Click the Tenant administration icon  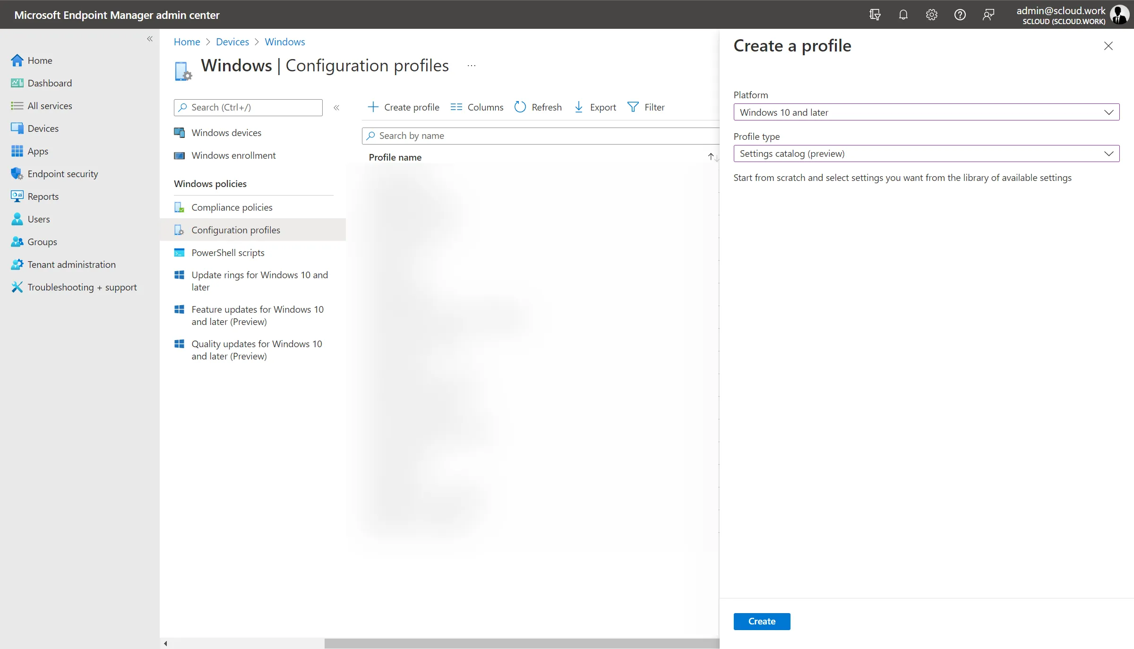coord(17,265)
